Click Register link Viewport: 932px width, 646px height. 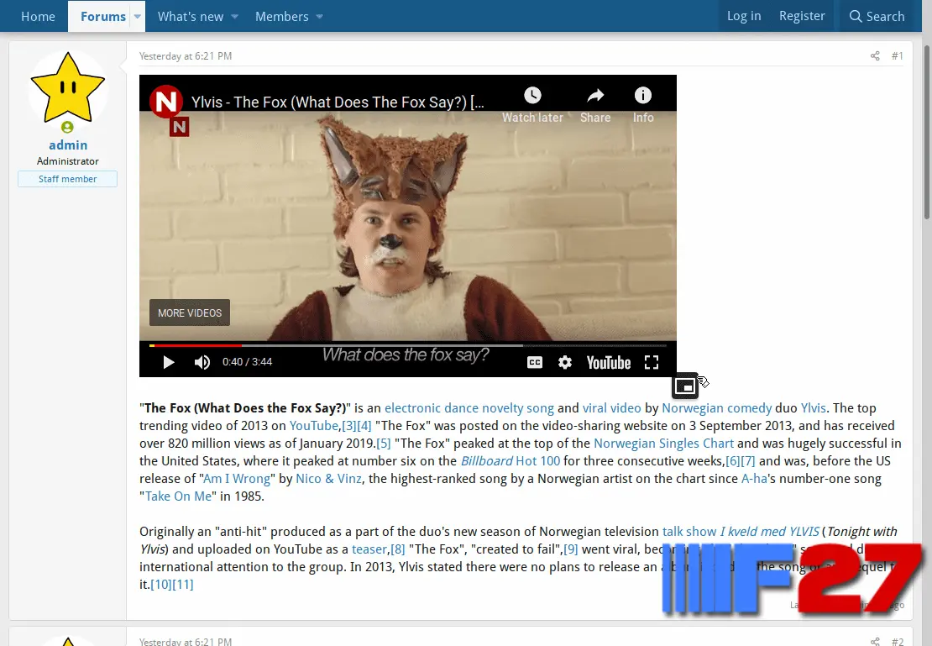point(802,16)
